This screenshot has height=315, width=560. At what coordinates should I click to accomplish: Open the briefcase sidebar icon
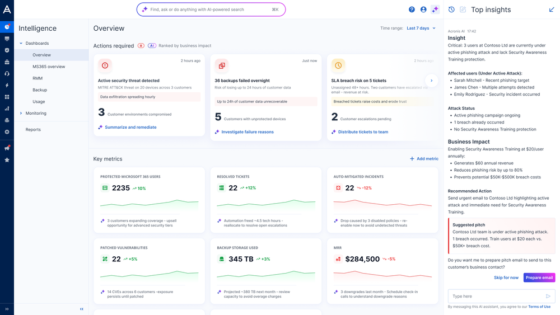[7, 62]
